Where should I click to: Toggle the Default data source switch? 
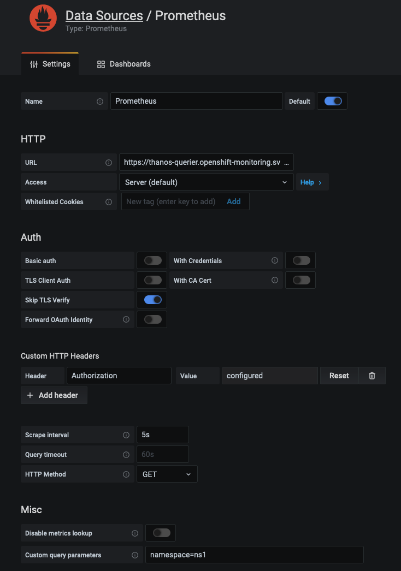click(x=333, y=101)
